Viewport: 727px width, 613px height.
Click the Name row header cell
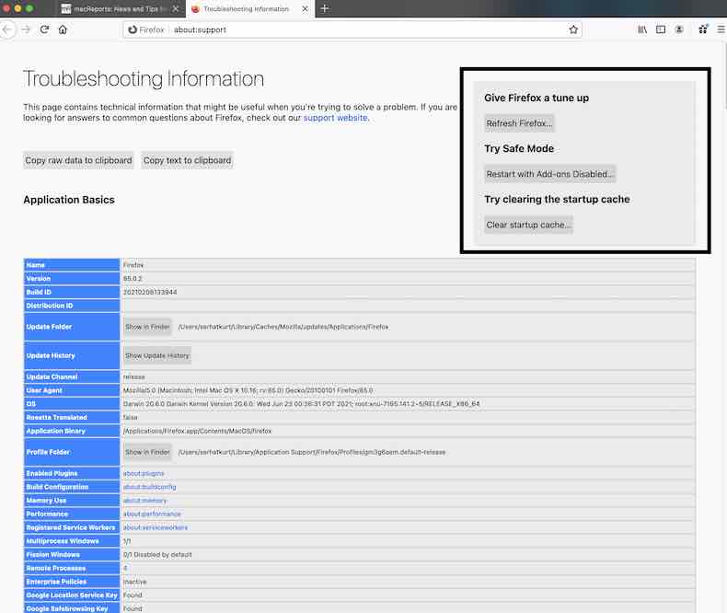point(72,265)
